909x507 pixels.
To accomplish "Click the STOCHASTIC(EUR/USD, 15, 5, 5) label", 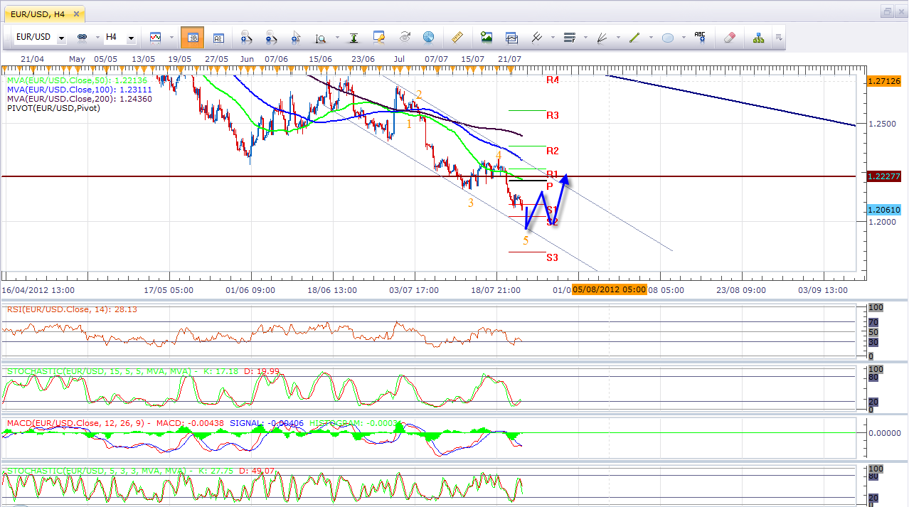I will [x=143, y=372].
